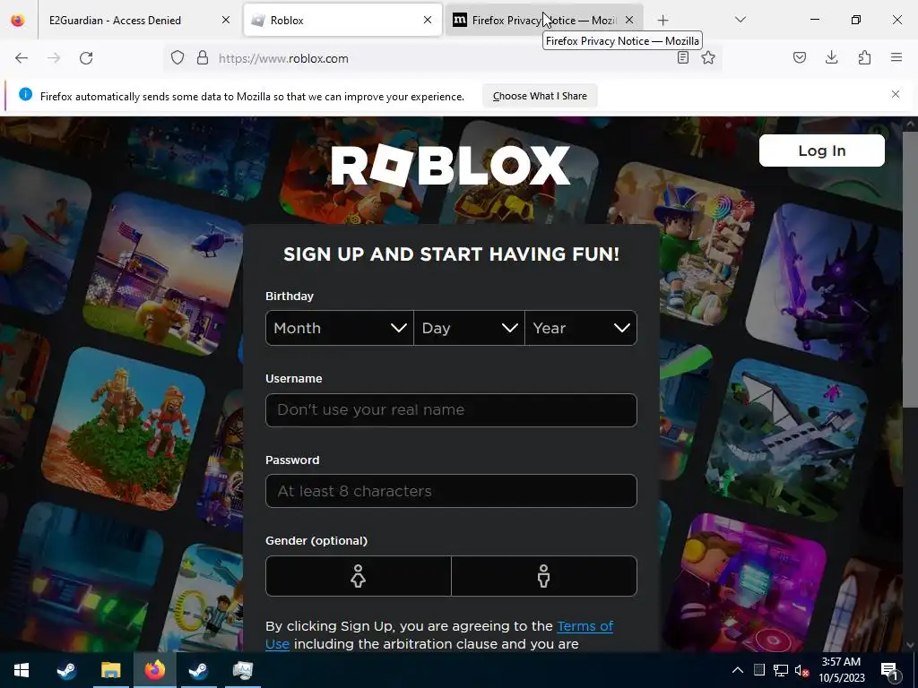Image resolution: width=918 pixels, height=688 pixels.
Task: Open the Windows Start menu
Action: 22,670
